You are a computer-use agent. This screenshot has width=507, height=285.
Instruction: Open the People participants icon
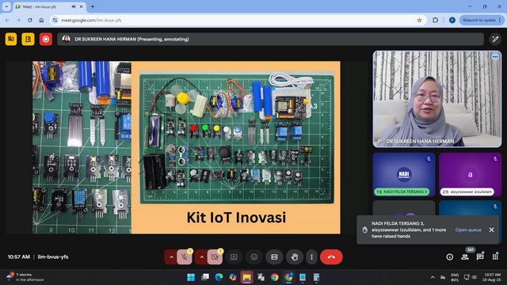pyautogui.click(x=465, y=256)
